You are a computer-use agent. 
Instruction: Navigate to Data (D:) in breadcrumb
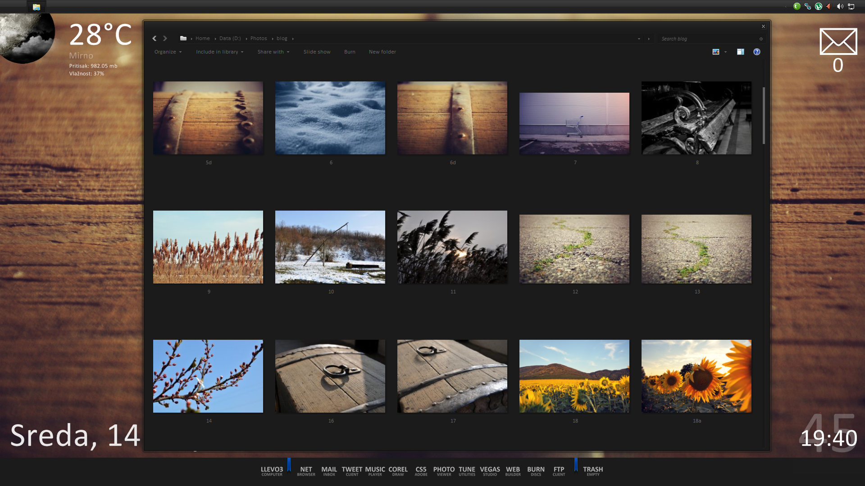230,38
